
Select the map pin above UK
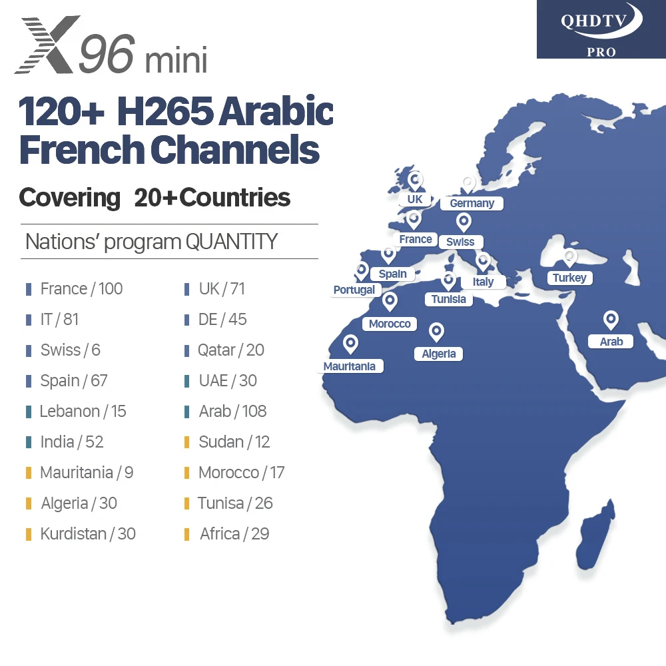coord(415,181)
